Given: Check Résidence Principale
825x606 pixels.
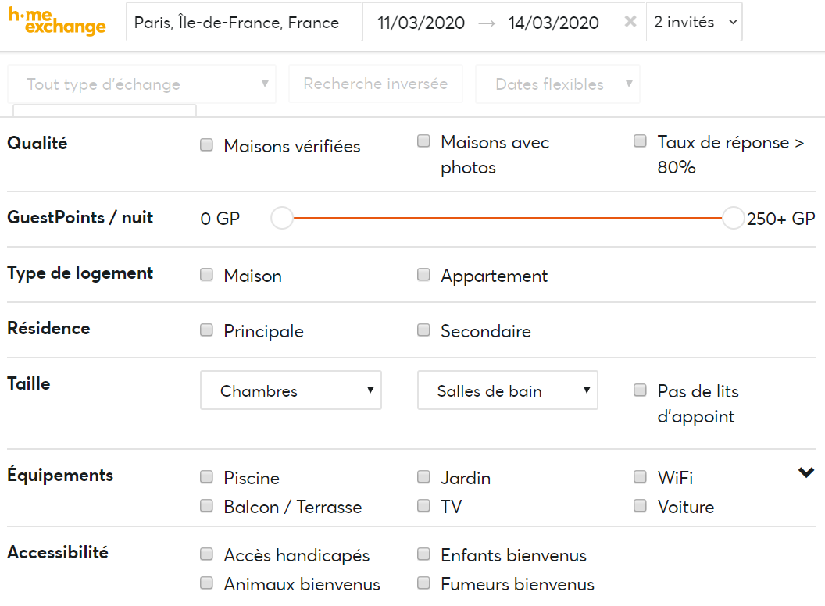Looking at the screenshot, I should click(x=206, y=330).
